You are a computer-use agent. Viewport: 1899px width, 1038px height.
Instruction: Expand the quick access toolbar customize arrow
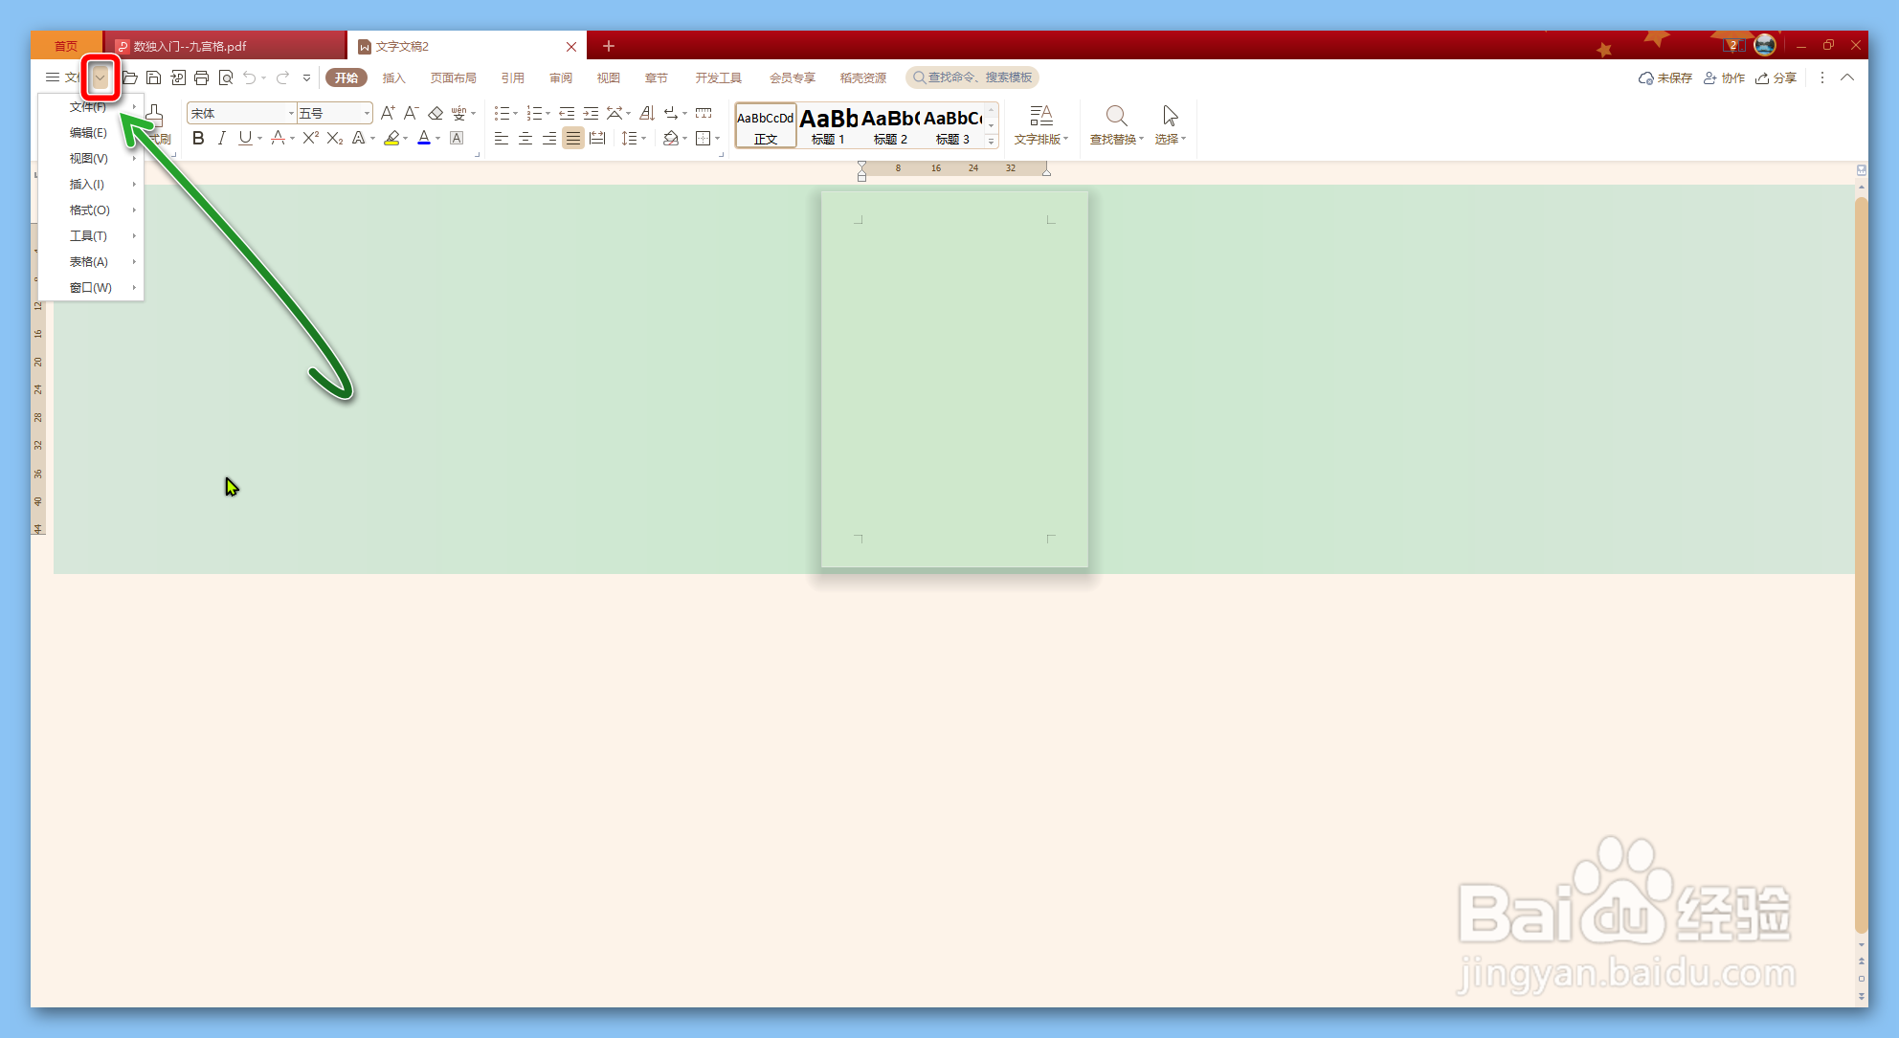pos(306,77)
